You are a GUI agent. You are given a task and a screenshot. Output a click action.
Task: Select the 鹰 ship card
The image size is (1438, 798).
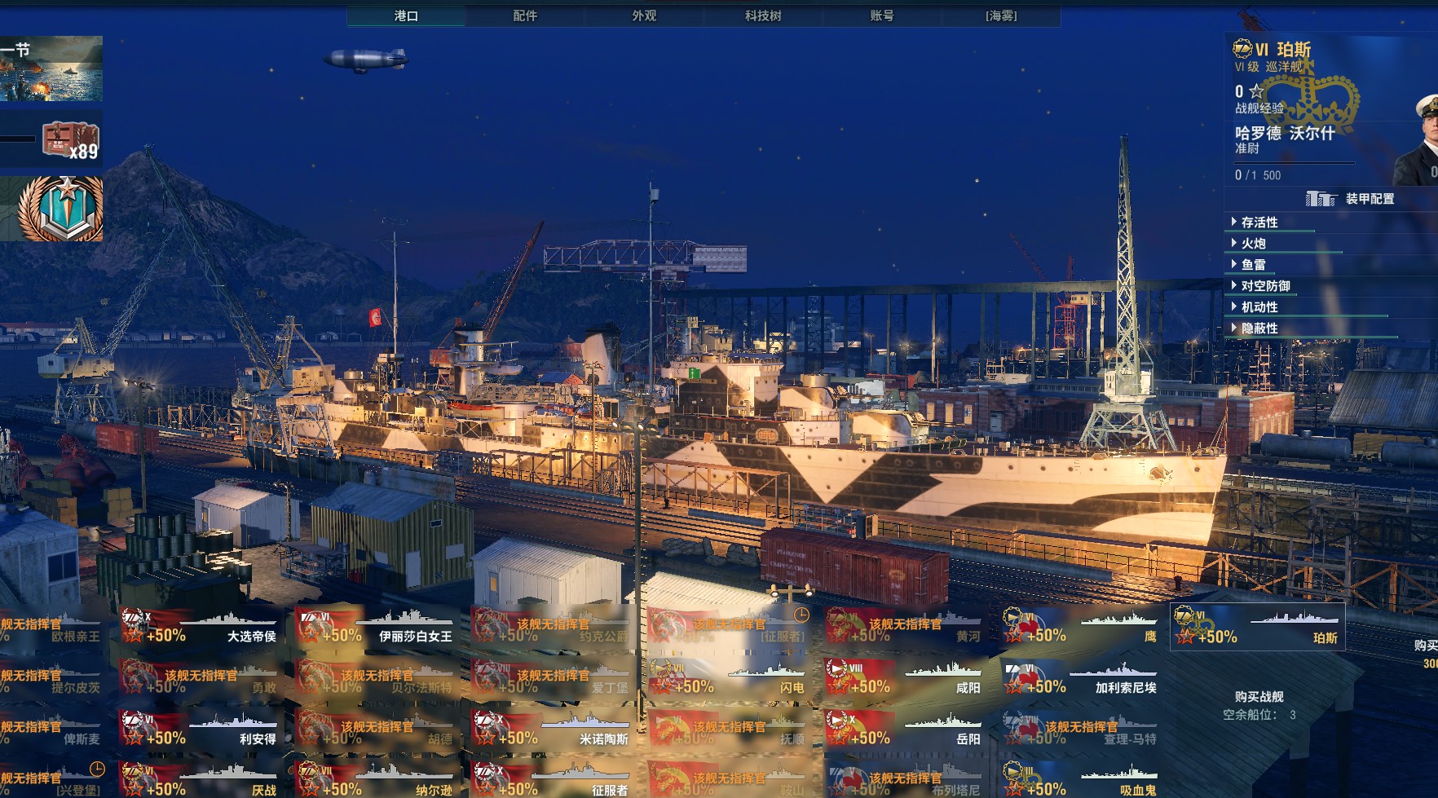click(x=1079, y=625)
